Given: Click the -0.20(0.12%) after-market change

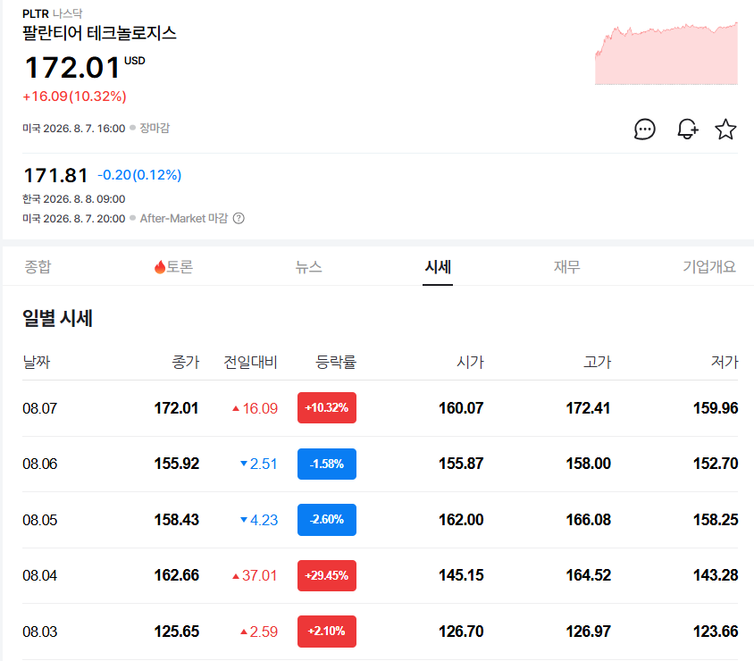Looking at the screenshot, I should 139,175.
